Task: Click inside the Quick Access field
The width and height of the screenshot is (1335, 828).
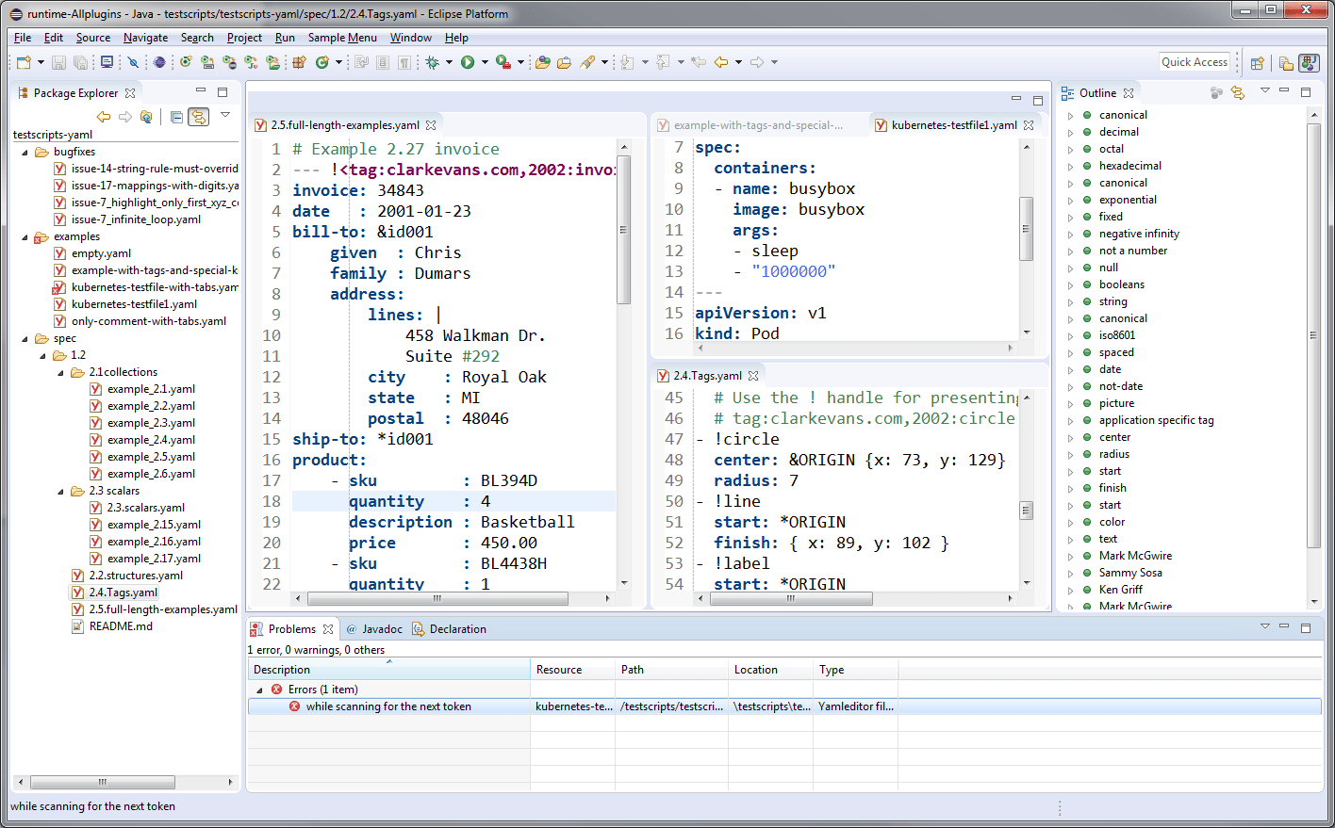Action: coord(1195,61)
